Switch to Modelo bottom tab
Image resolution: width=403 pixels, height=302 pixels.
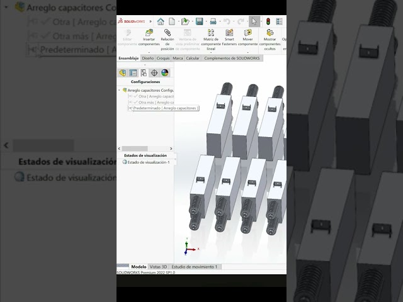pos(139,267)
